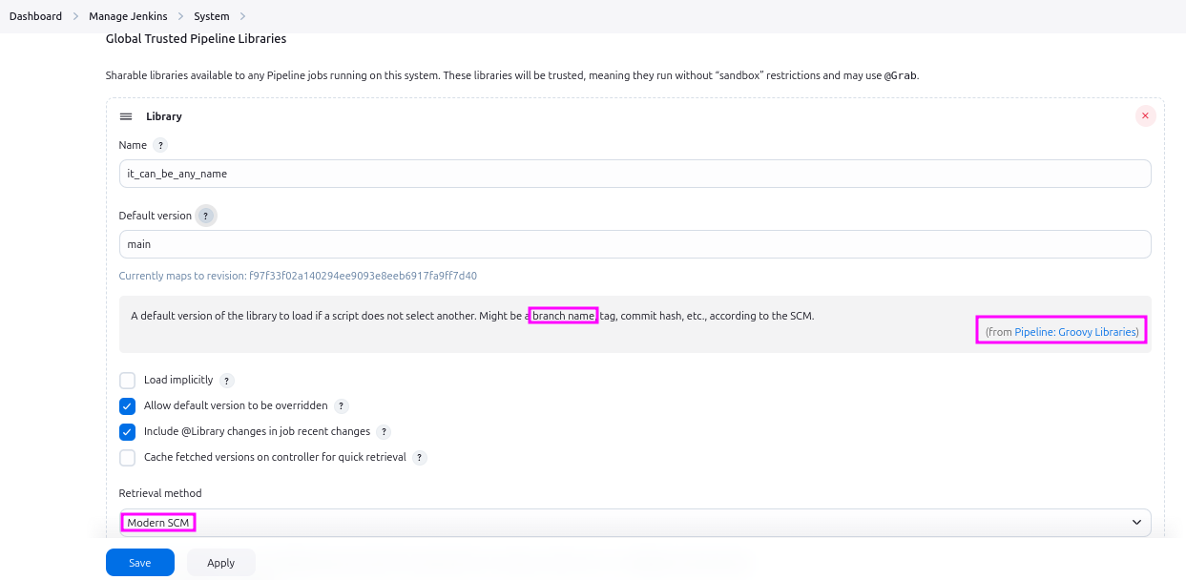Click the help icon beside Default version

pos(205,216)
